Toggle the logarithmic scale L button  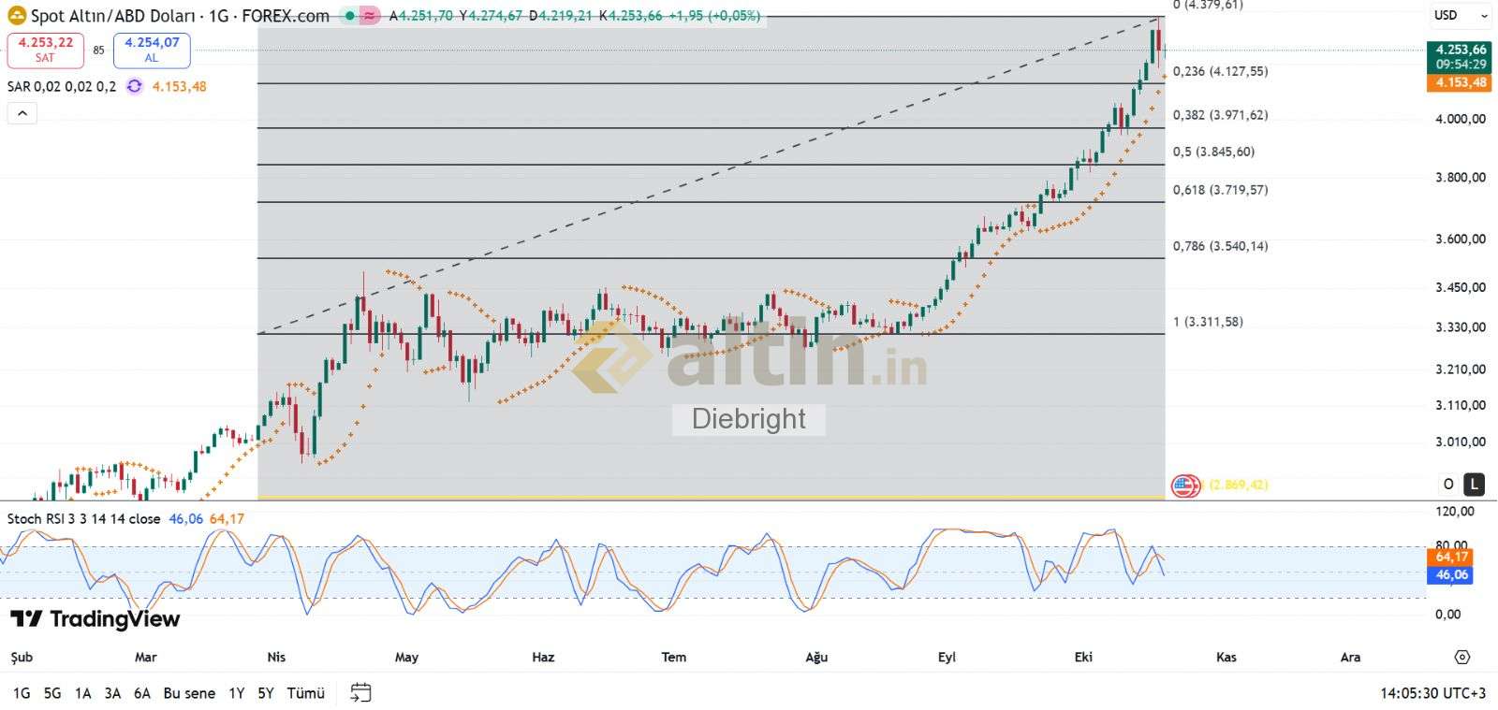[1474, 484]
